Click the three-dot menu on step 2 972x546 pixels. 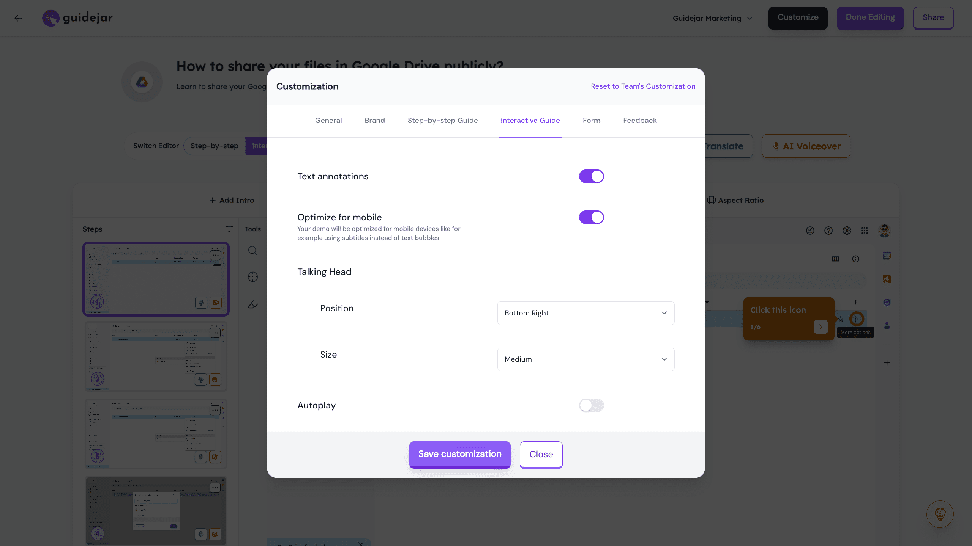[215, 333]
